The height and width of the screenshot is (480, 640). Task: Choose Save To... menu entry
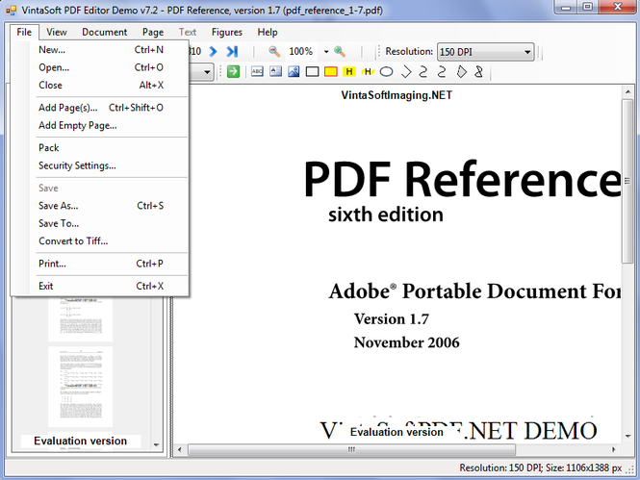click(100, 223)
